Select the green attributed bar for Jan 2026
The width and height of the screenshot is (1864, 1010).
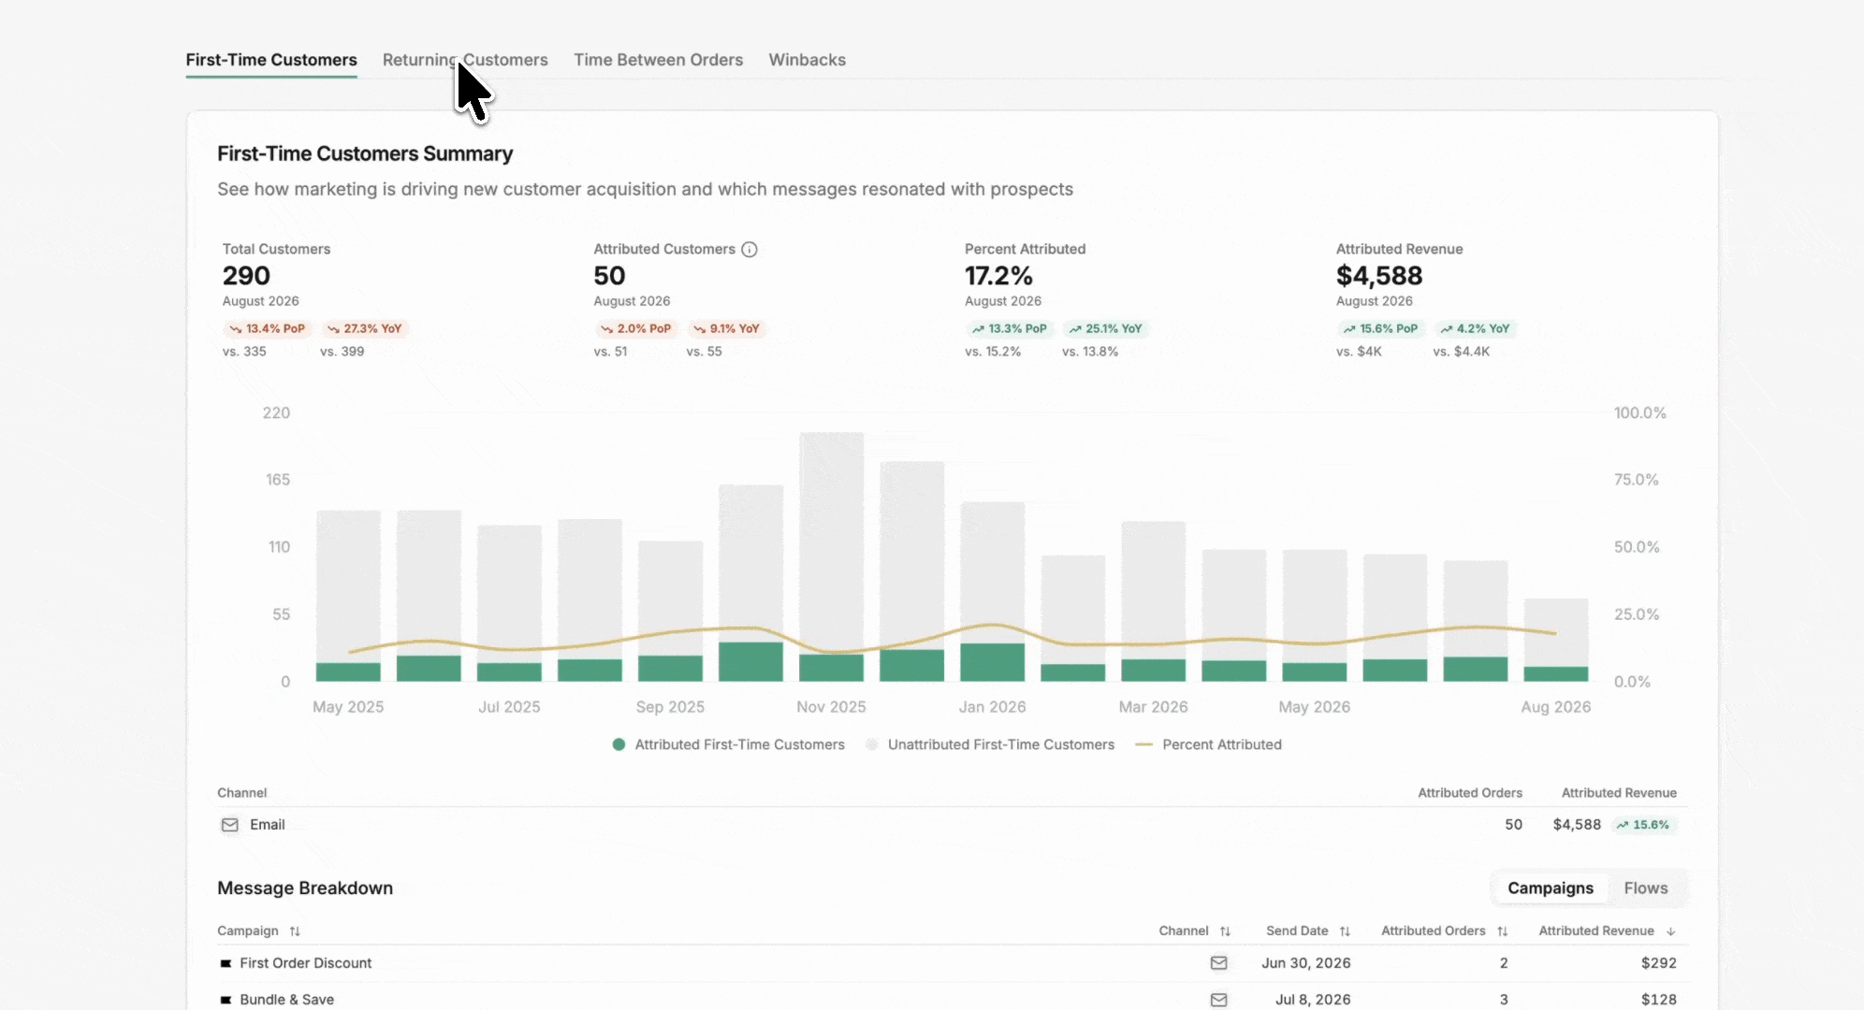click(x=992, y=662)
